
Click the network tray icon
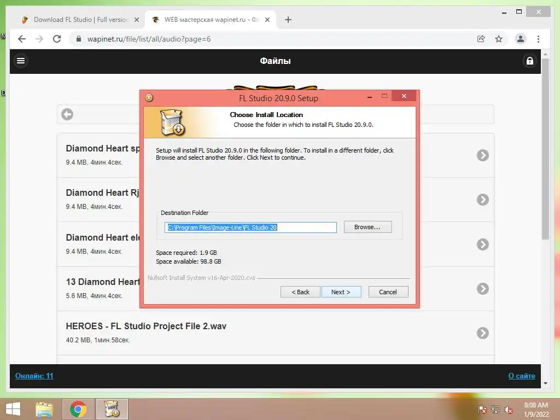point(495,409)
